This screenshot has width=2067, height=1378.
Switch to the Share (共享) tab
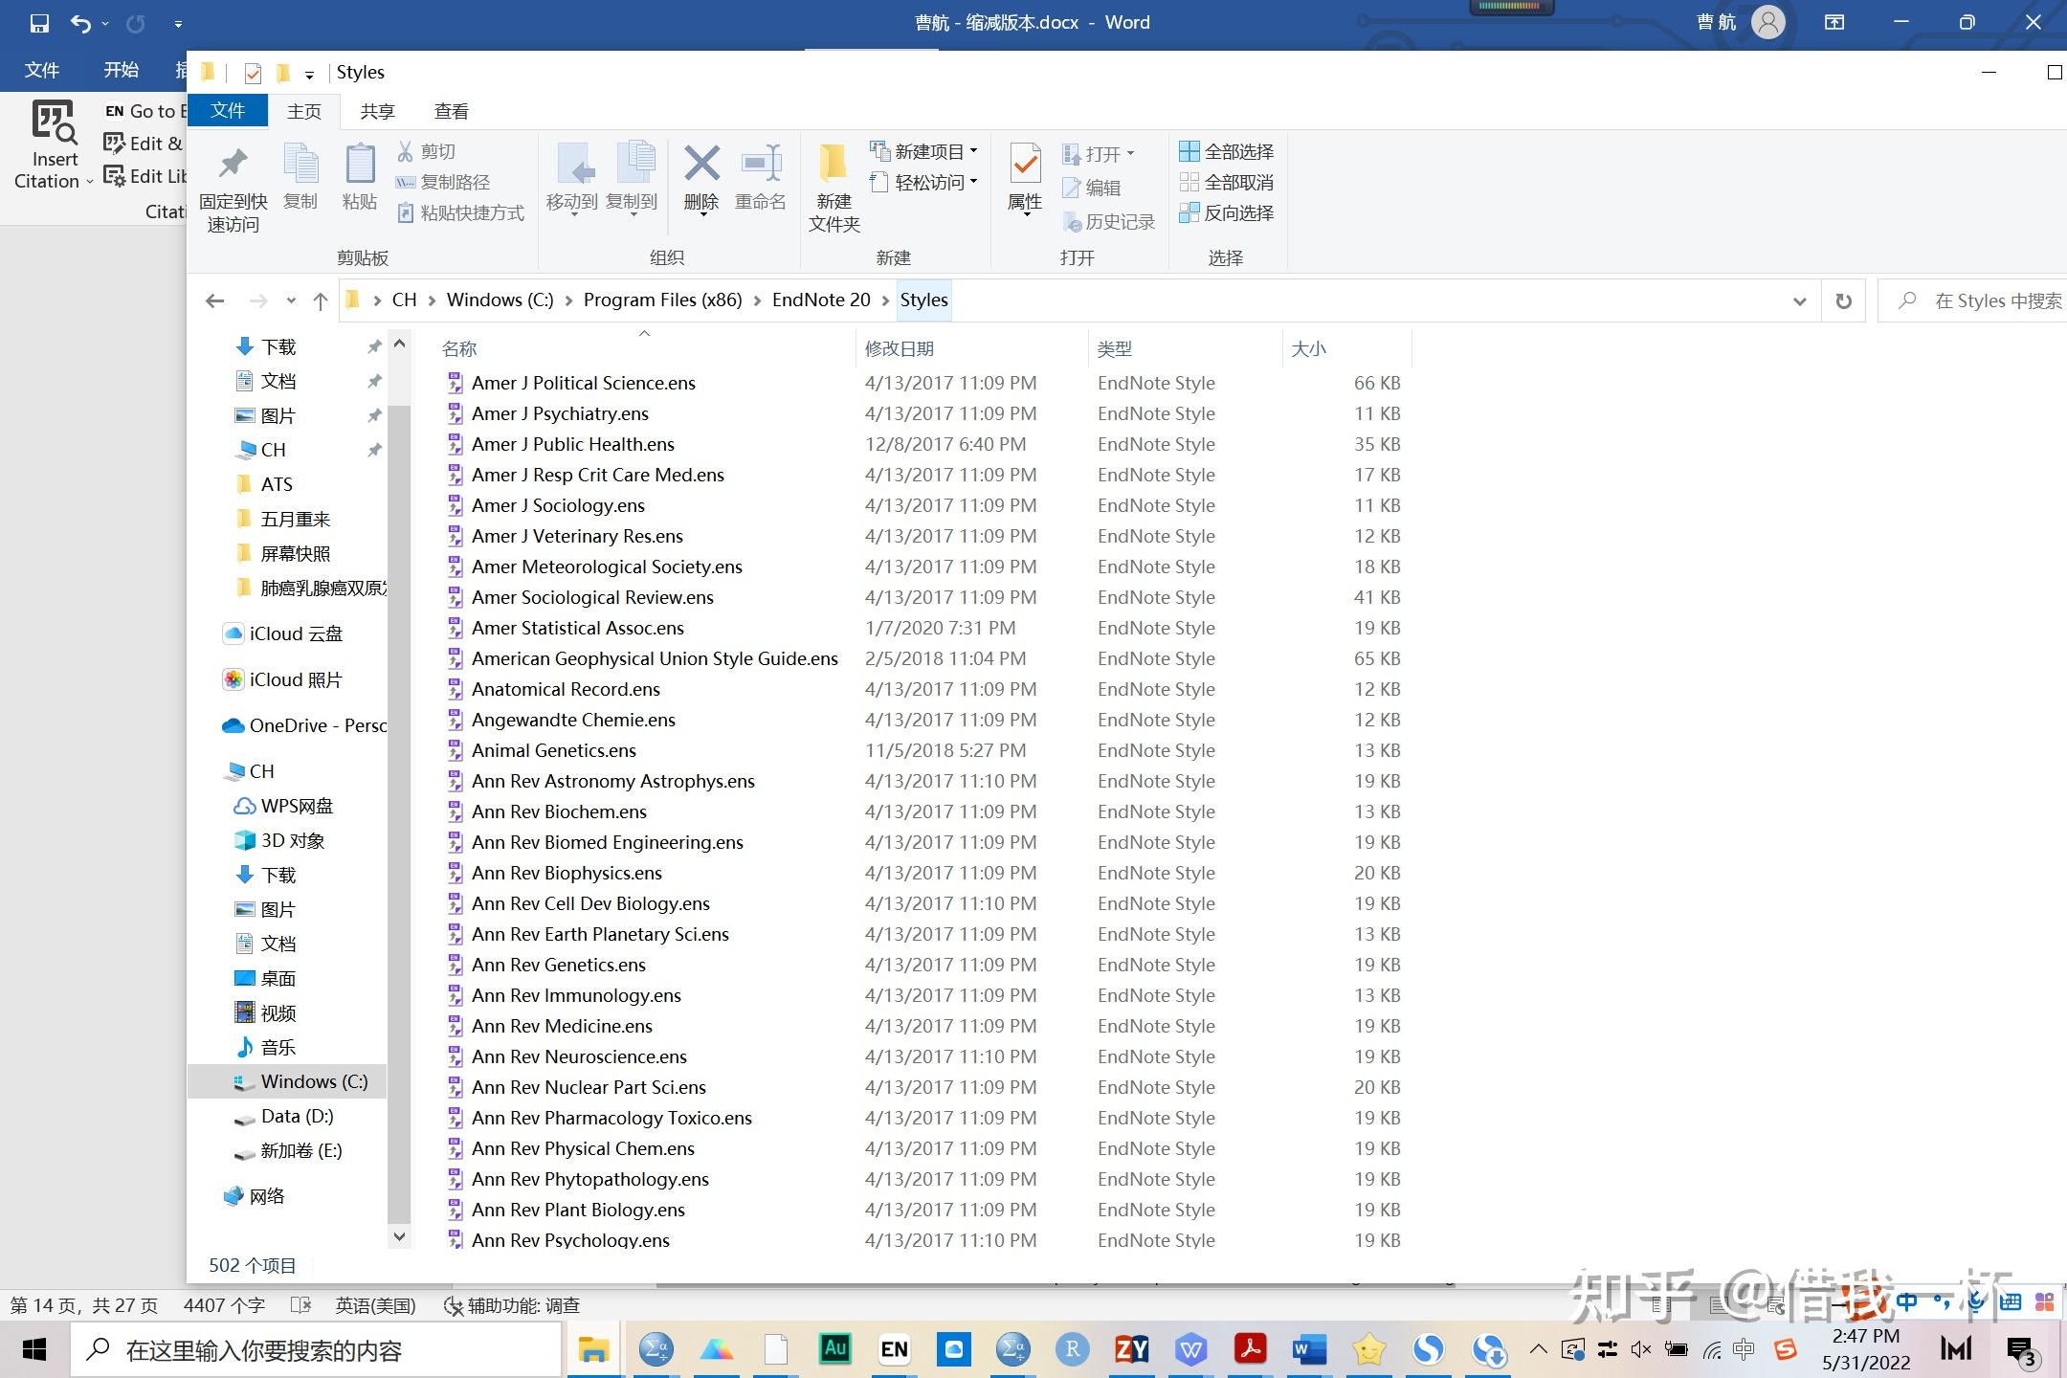[378, 111]
